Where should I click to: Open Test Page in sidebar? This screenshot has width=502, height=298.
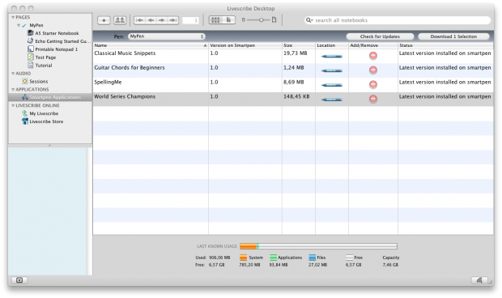tap(41, 57)
